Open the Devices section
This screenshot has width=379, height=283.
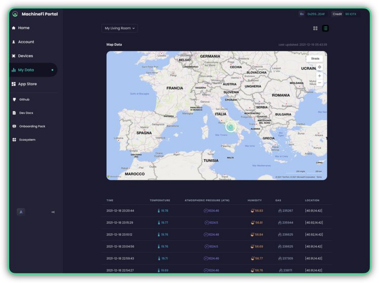tap(25, 56)
